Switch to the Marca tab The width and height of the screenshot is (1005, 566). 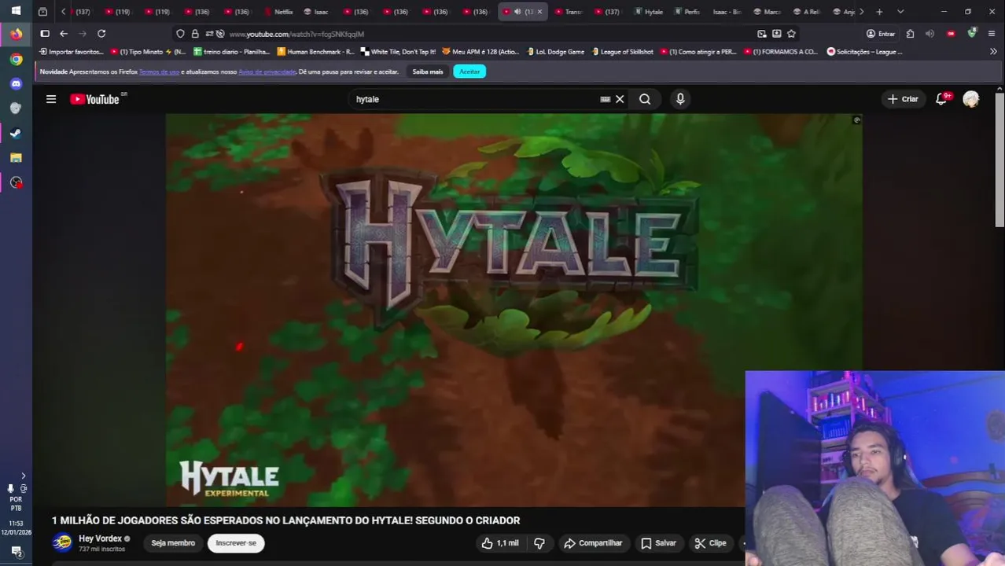coord(768,12)
